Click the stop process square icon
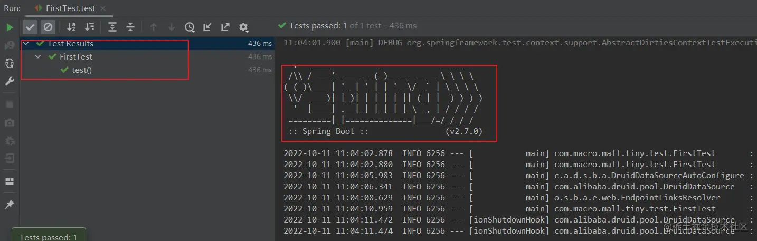This screenshot has height=241, width=757. [x=10, y=104]
